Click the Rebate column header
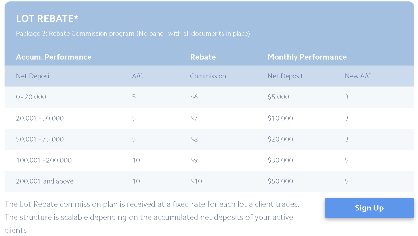 click(x=203, y=57)
